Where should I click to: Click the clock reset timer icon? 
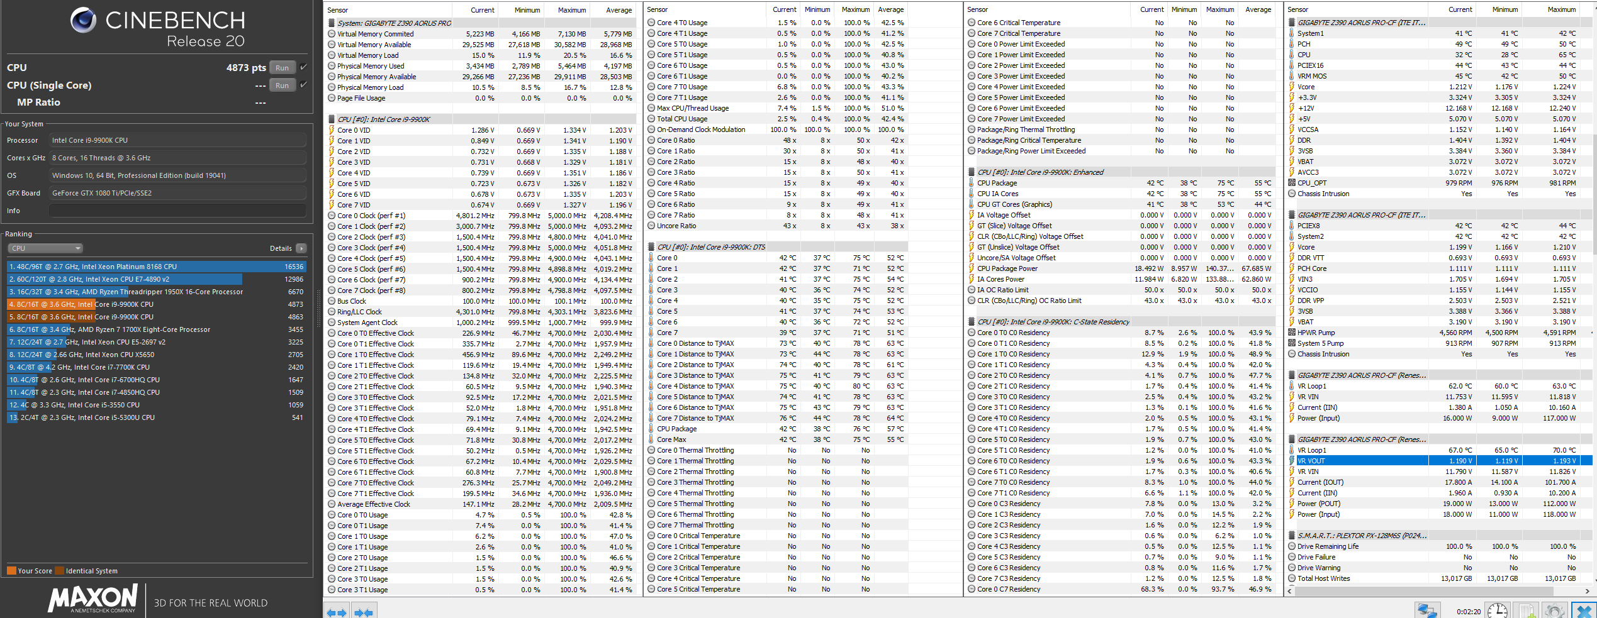(x=1496, y=610)
